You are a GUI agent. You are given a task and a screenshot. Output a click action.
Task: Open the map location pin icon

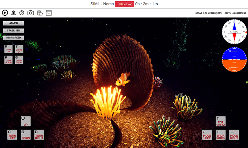click(x=14, y=13)
